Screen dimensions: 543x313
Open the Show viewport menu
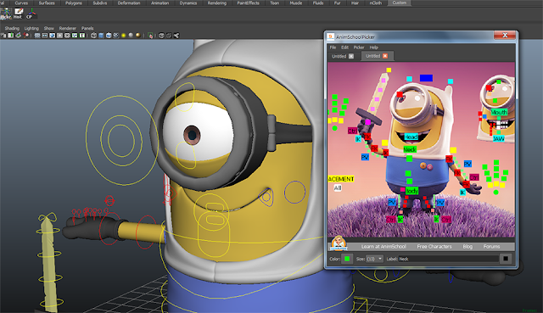49,28
